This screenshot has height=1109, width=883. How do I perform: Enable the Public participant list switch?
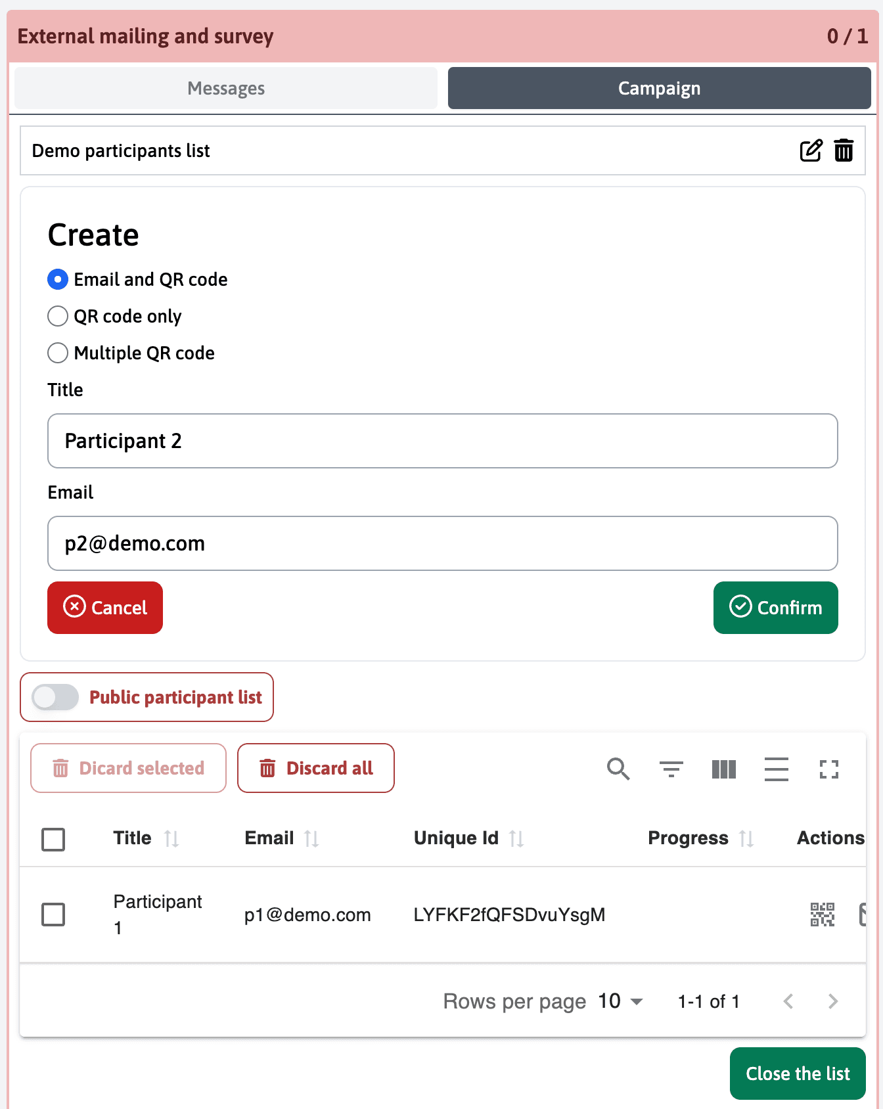[x=55, y=697]
